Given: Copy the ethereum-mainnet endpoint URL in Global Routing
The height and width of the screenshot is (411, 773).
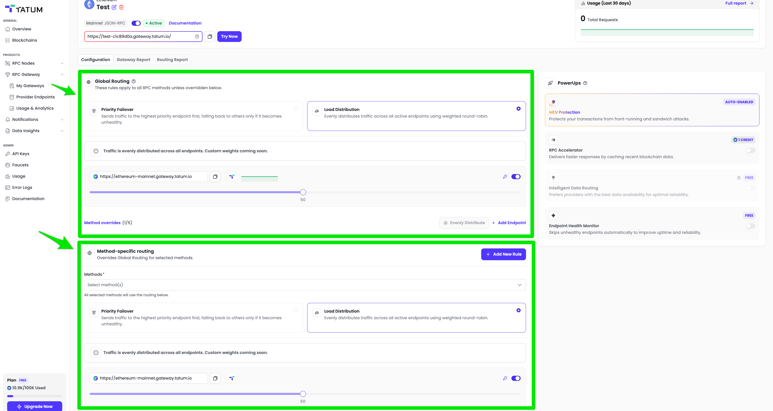Looking at the screenshot, I should pyautogui.click(x=215, y=177).
